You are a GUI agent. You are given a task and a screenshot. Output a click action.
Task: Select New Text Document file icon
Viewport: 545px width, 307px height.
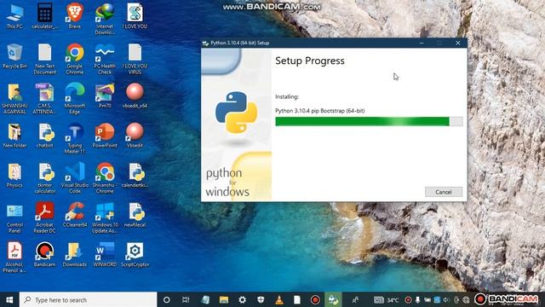coord(45,59)
